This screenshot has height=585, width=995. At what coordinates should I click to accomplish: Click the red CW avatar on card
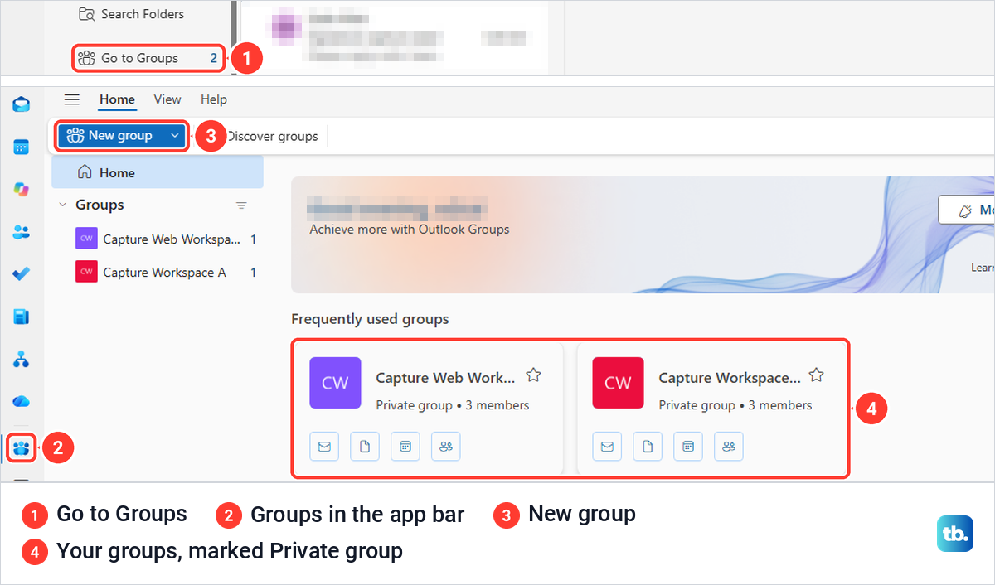coord(618,383)
